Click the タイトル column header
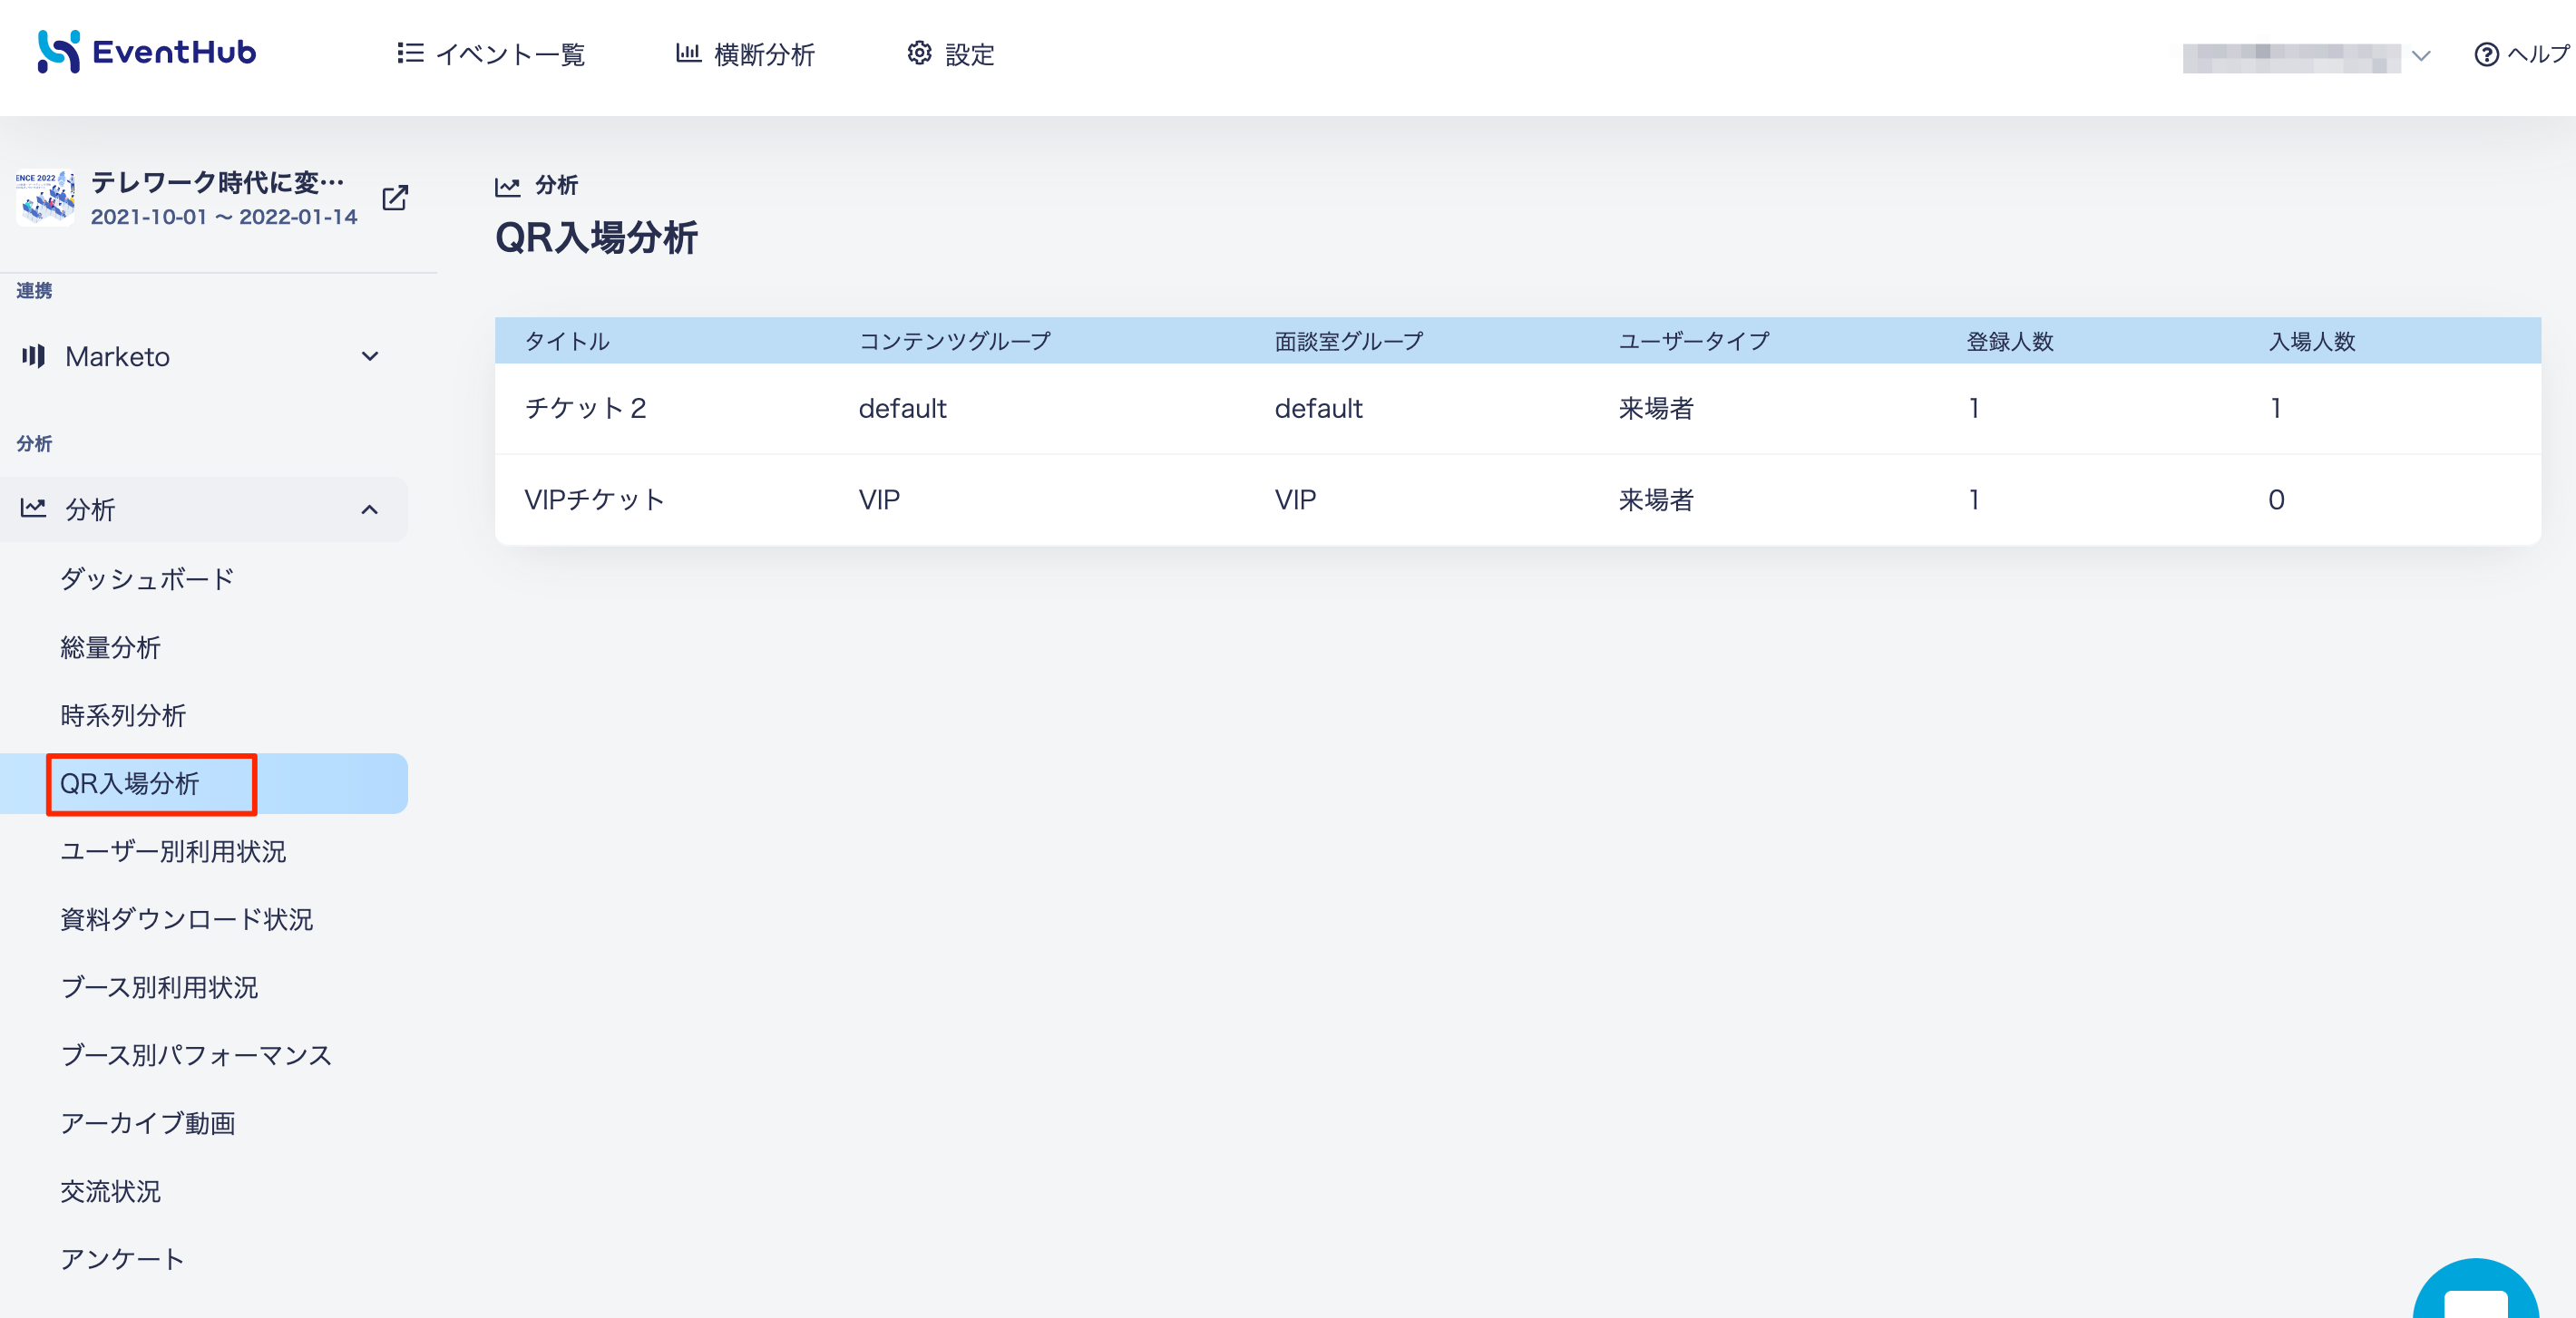 567,342
